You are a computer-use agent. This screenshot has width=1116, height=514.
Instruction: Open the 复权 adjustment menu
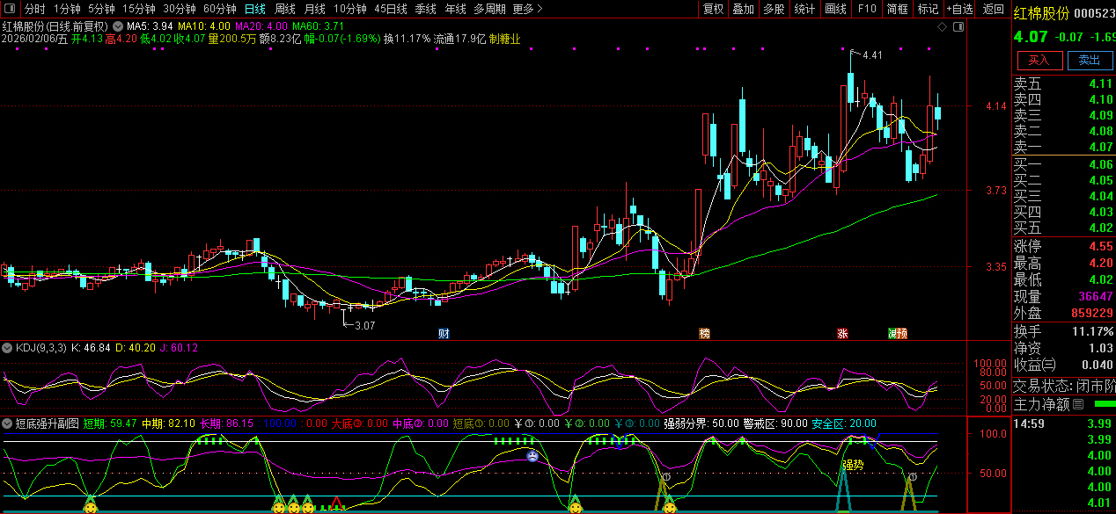pyautogui.click(x=713, y=9)
